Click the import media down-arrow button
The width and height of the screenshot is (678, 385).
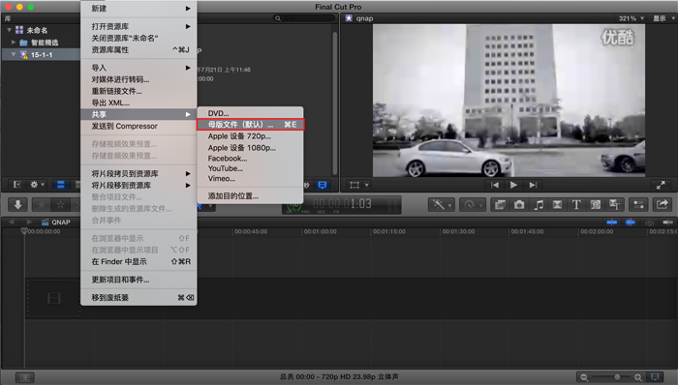click(x=17, y=204)
